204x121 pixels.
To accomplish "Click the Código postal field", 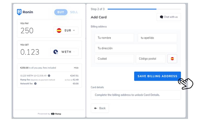I will click(x=150, y=59).
